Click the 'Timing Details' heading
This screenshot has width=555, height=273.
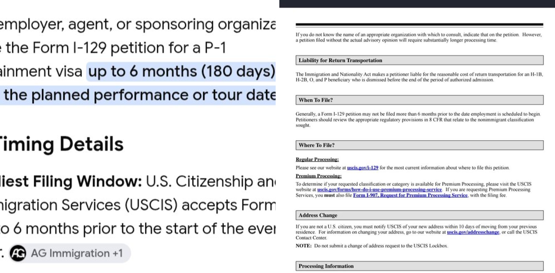pyautogui.click(x=62, y=144)
